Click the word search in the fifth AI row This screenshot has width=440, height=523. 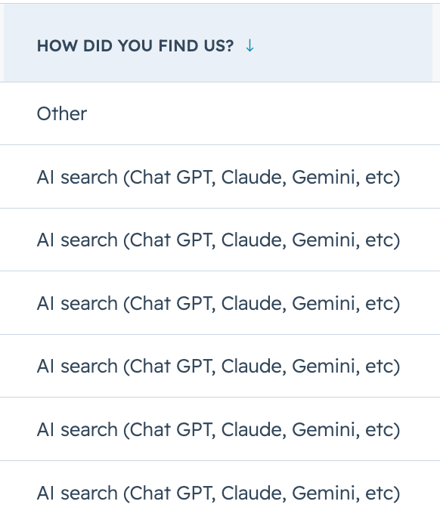pos(89,429)
